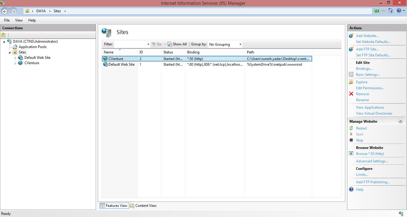The image size is (407, 217).
Task: Select the *:50 (http) binding cell
Action: point(195,59)
